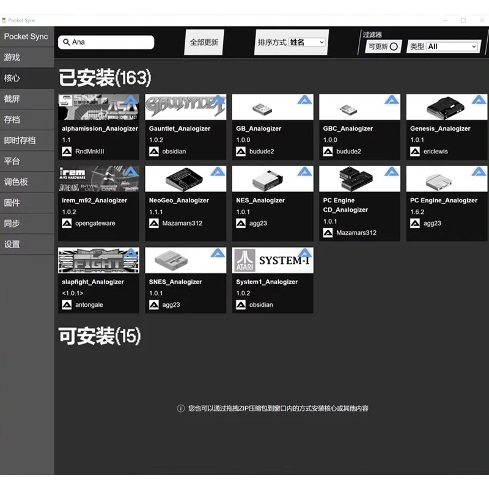Minimize the Pocket Sync window
Image resolution: width=489 pixels, height=489 pixels.
point(446,20)
